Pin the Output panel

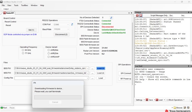coord(189,12)
